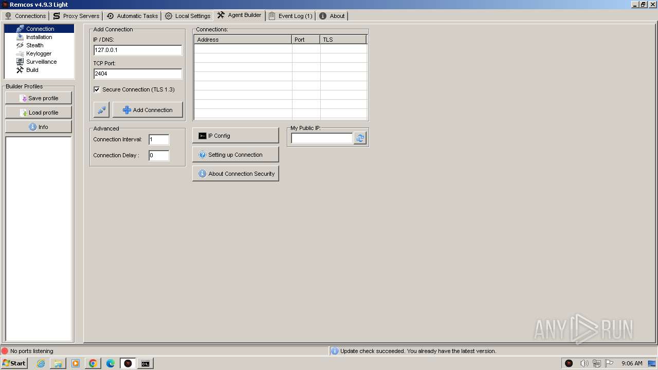Viewport: 658px width, 370px height.
Task: Select Connection in the builder list
Action: tap(39, 29)
